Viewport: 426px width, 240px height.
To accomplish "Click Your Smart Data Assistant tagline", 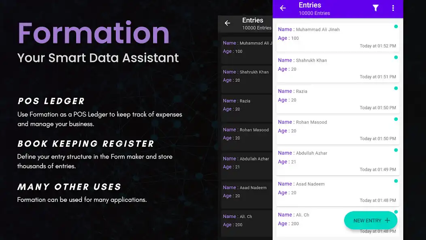I will click(x=98, y=58).
